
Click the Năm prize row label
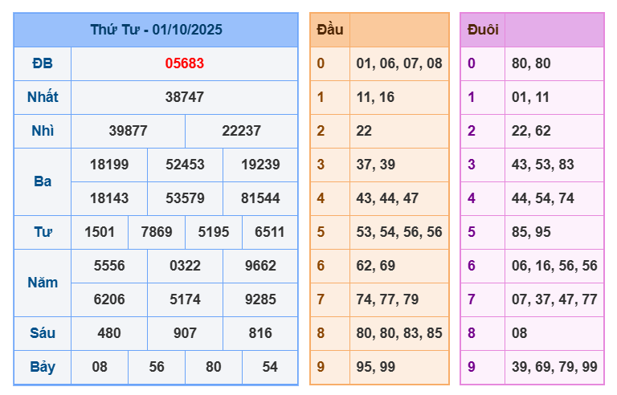43,283
